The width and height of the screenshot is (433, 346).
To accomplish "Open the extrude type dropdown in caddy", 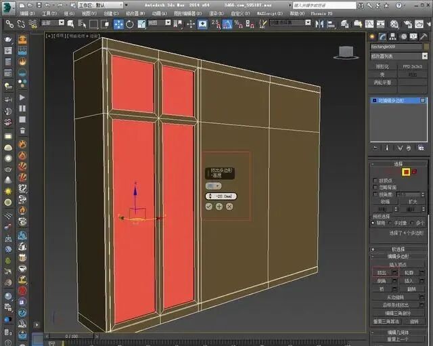I will 214,186.
